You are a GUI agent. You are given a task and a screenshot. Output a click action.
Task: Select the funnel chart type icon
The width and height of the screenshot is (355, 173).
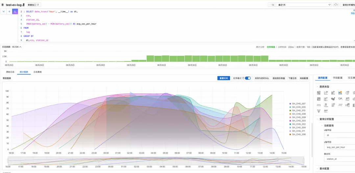(319, 111)
